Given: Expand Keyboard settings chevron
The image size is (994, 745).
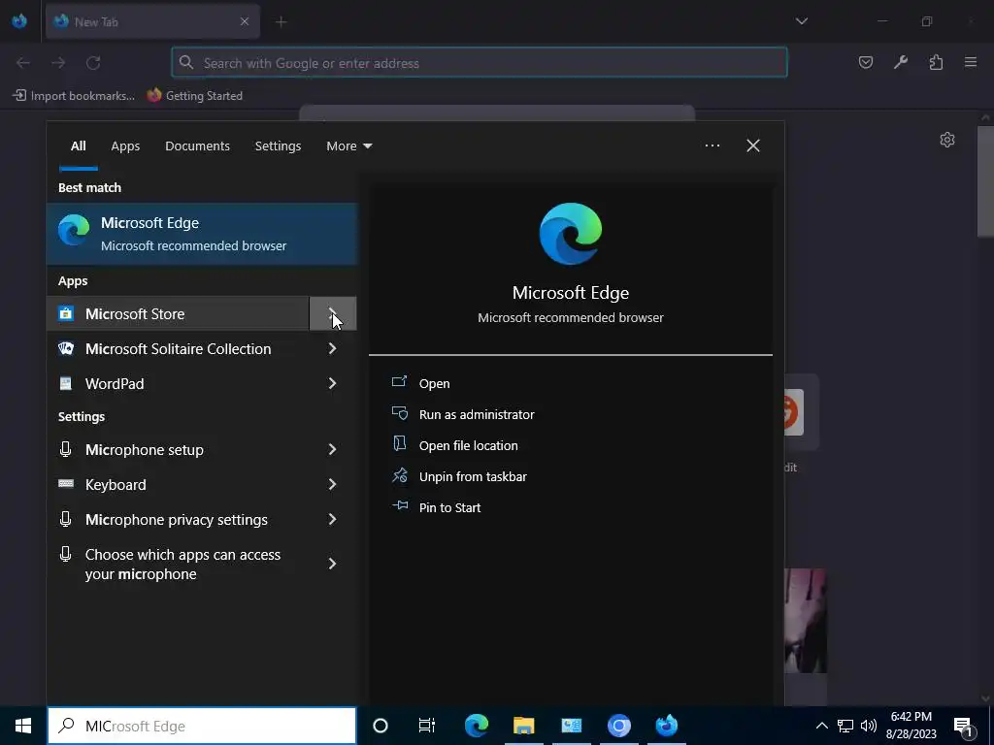Looking at the screenshot, I should (x=333, y=484).
